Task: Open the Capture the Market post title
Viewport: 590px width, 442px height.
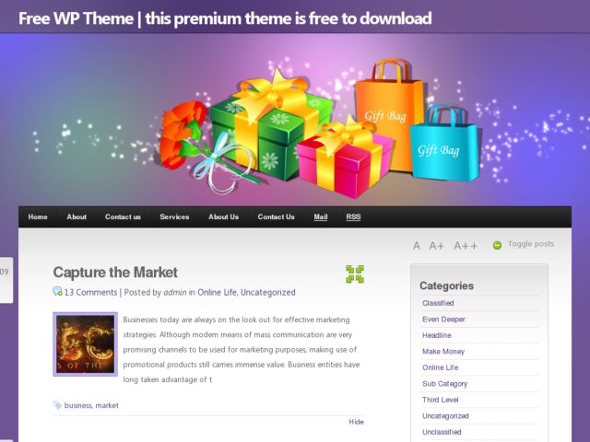Action: (115, 273)
